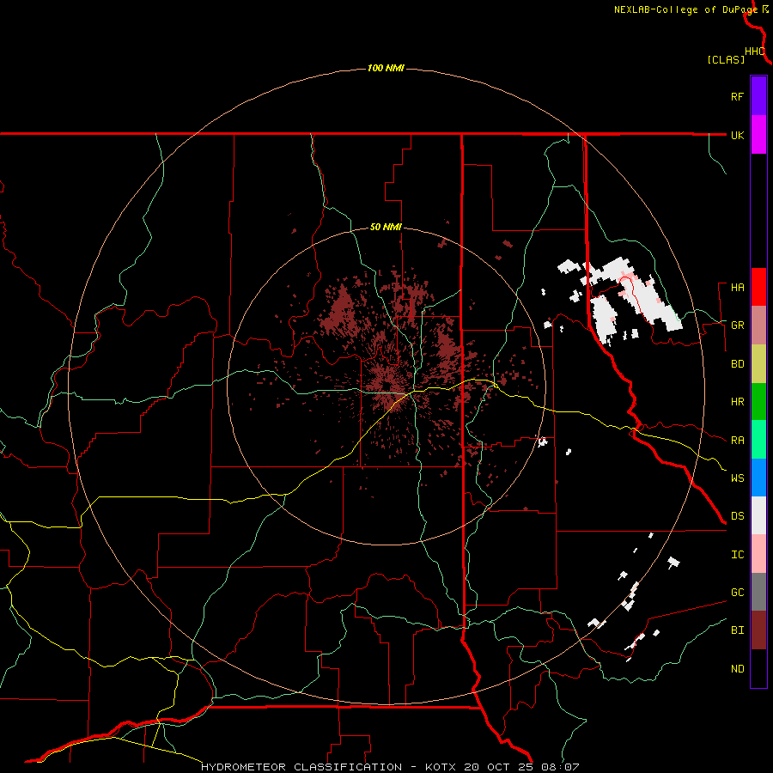The height and width of the screenshot is (773, 773).
Task: Click the RF legend label
Action: click(737, 96)
